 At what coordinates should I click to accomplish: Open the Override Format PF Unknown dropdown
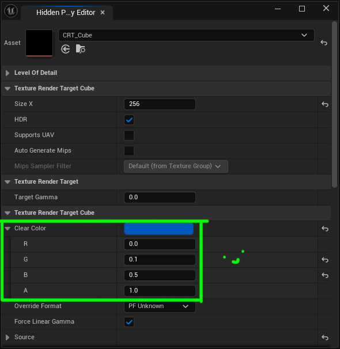(160, 306)
